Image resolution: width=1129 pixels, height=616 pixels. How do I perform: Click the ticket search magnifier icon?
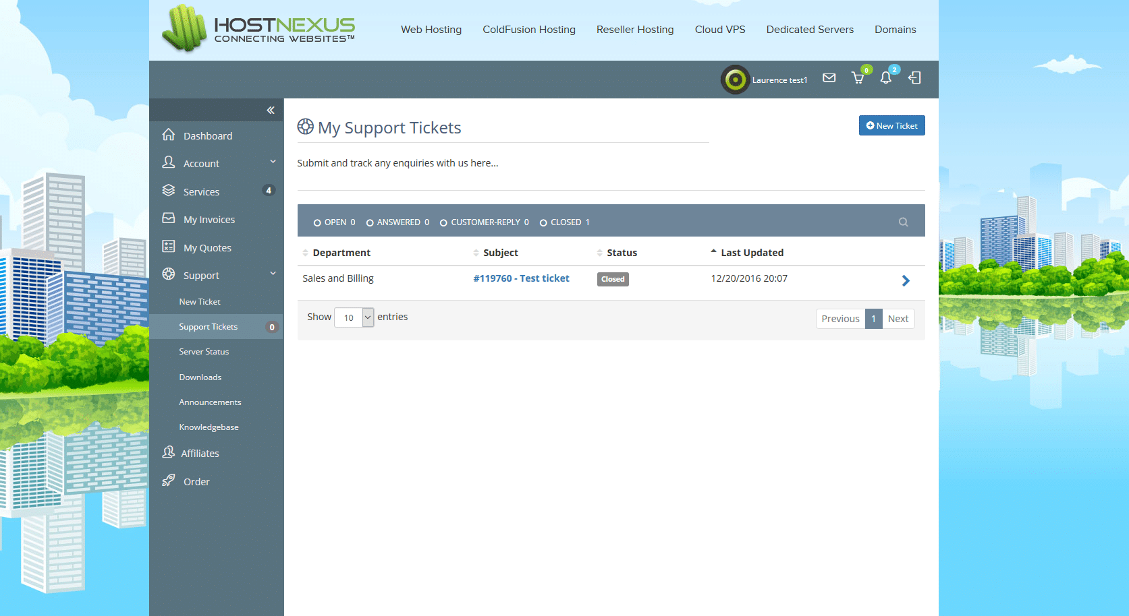tap(903, 222)
